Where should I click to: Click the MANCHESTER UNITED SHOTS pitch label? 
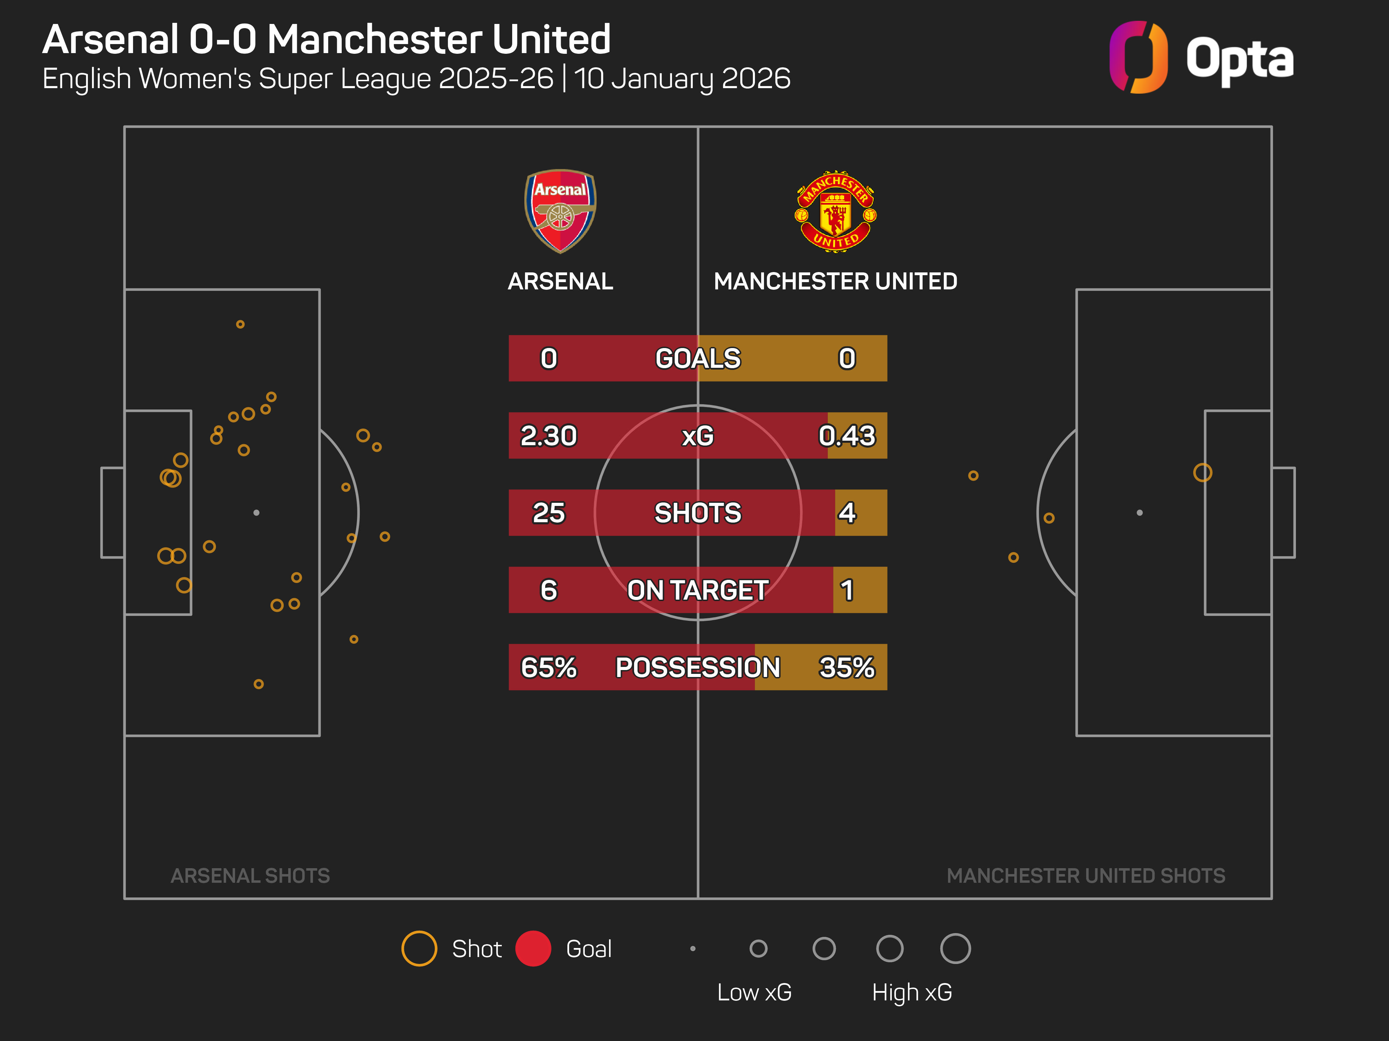coord(1086,875)
